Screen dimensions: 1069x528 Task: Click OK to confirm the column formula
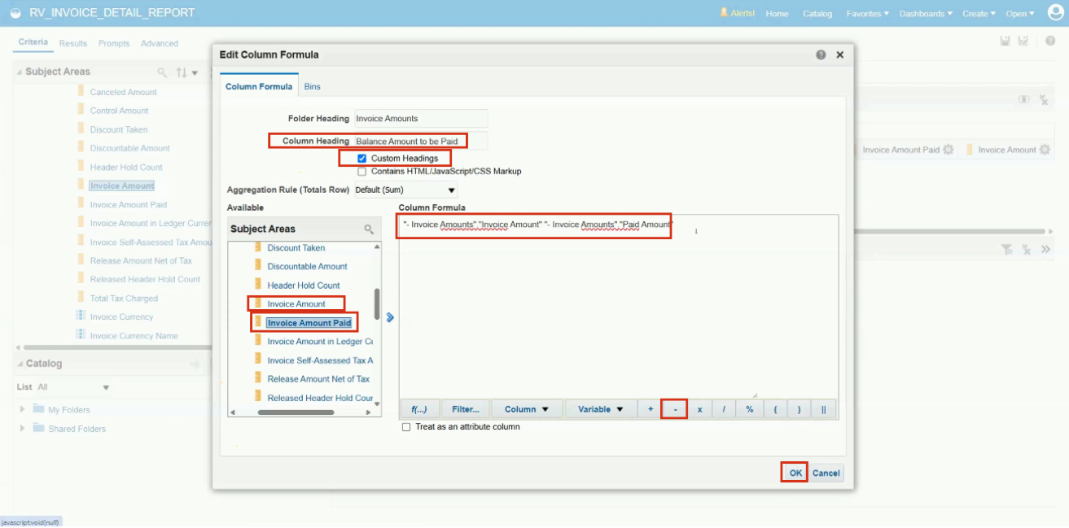[793, 472]
